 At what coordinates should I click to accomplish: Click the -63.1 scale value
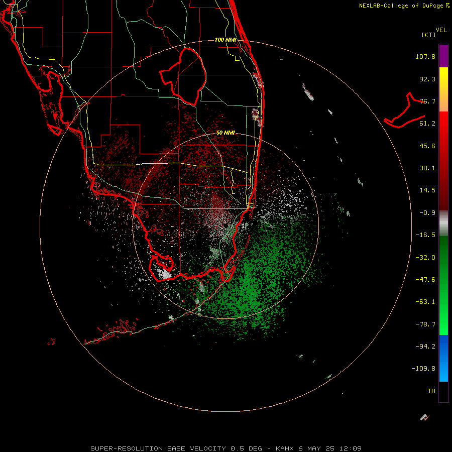pyautogui.click(x=425, y=302)
